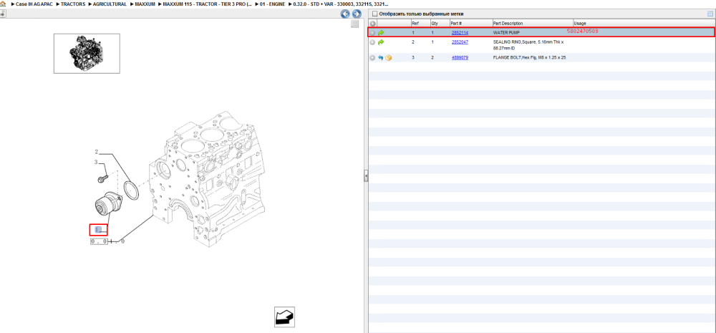Select callout number 1 under water pump
This screenshot has width=716, height=333.
pyautogui.click(x=98, y=229)
